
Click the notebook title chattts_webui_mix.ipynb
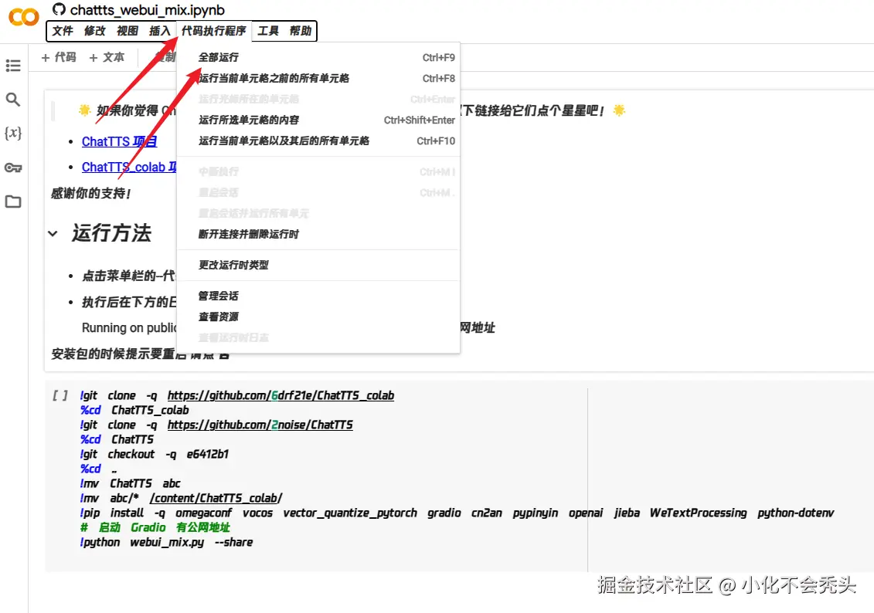click(x=148, y=9)
